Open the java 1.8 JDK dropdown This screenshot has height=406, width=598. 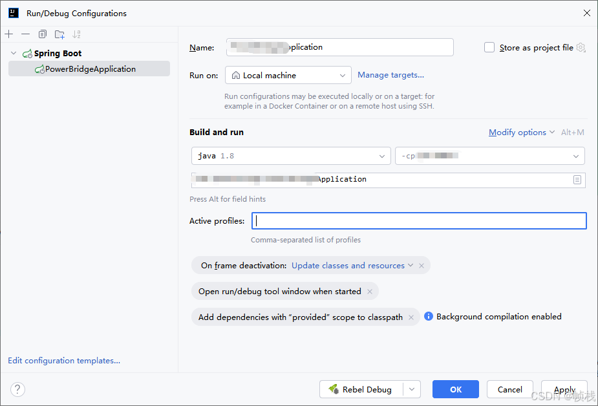(x=291, y=156)
